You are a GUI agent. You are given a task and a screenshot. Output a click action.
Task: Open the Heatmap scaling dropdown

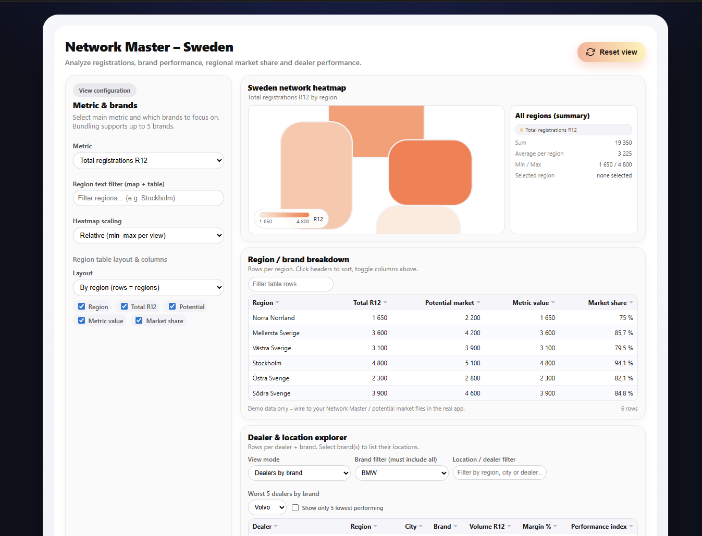coord(148,235)
